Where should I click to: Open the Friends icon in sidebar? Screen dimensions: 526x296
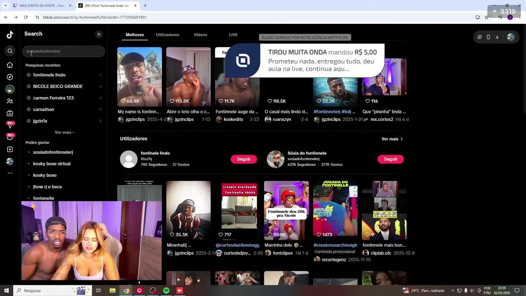[10, 101]
